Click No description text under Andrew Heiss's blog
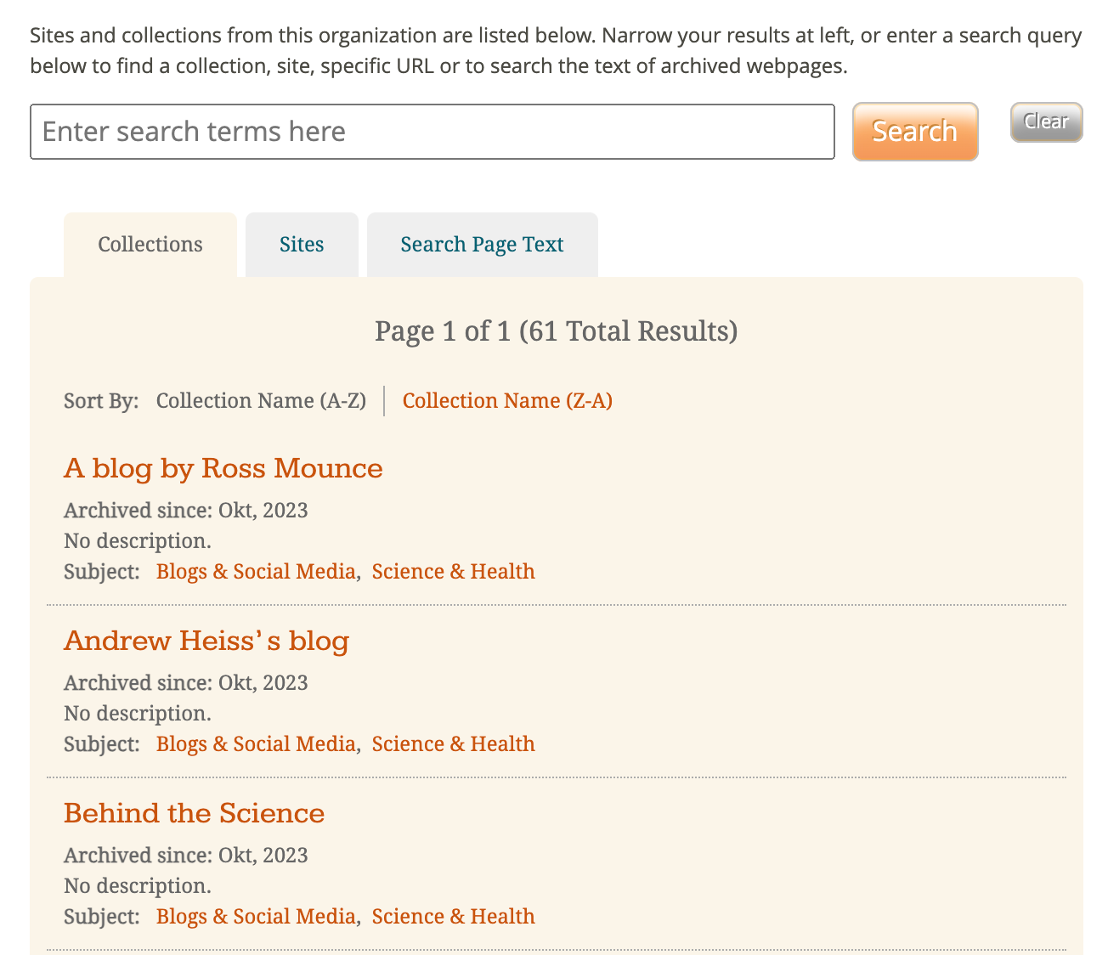 click(138, 714)
